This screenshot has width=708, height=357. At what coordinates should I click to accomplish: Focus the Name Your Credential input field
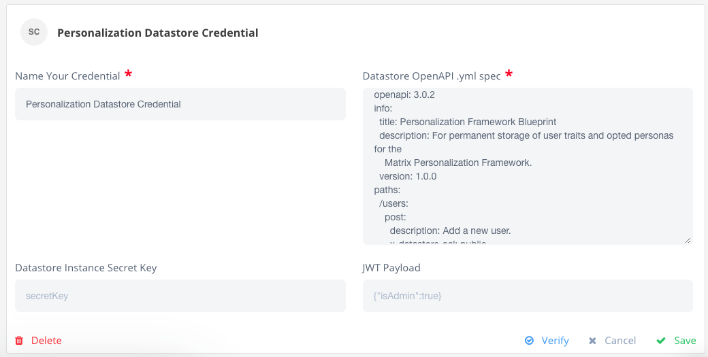pyautogui.click(x=180, y=104)
